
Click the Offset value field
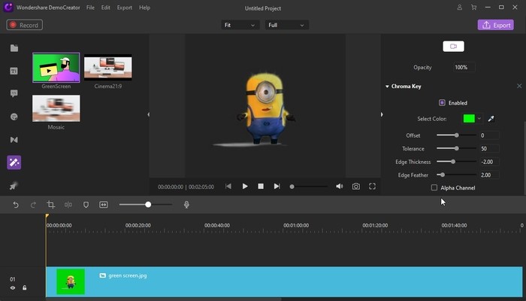click(x=489, y=135)
